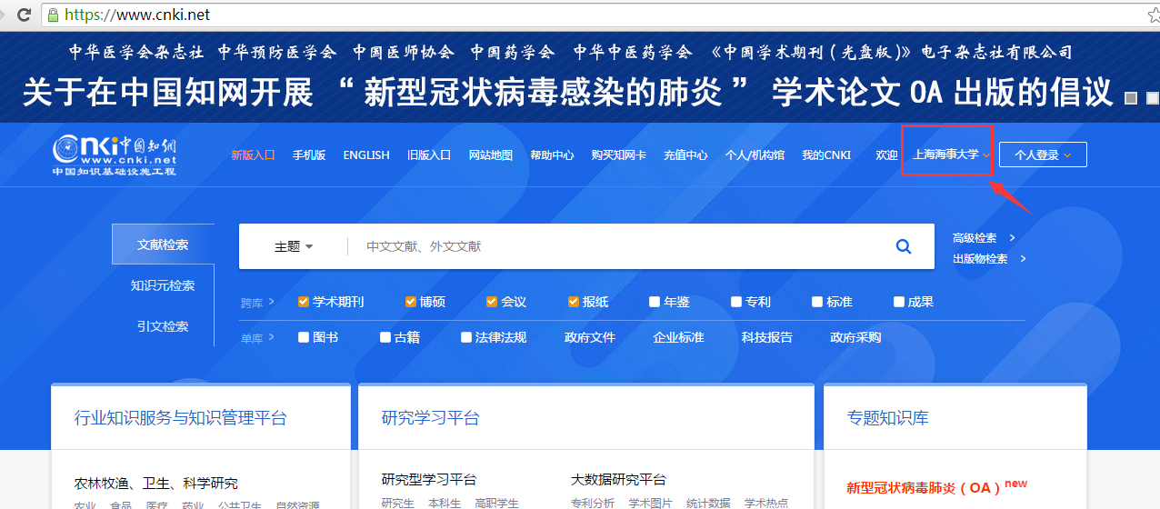Click 研究学习平台 panel heading

pyautogui.click(x=431, y=418)
